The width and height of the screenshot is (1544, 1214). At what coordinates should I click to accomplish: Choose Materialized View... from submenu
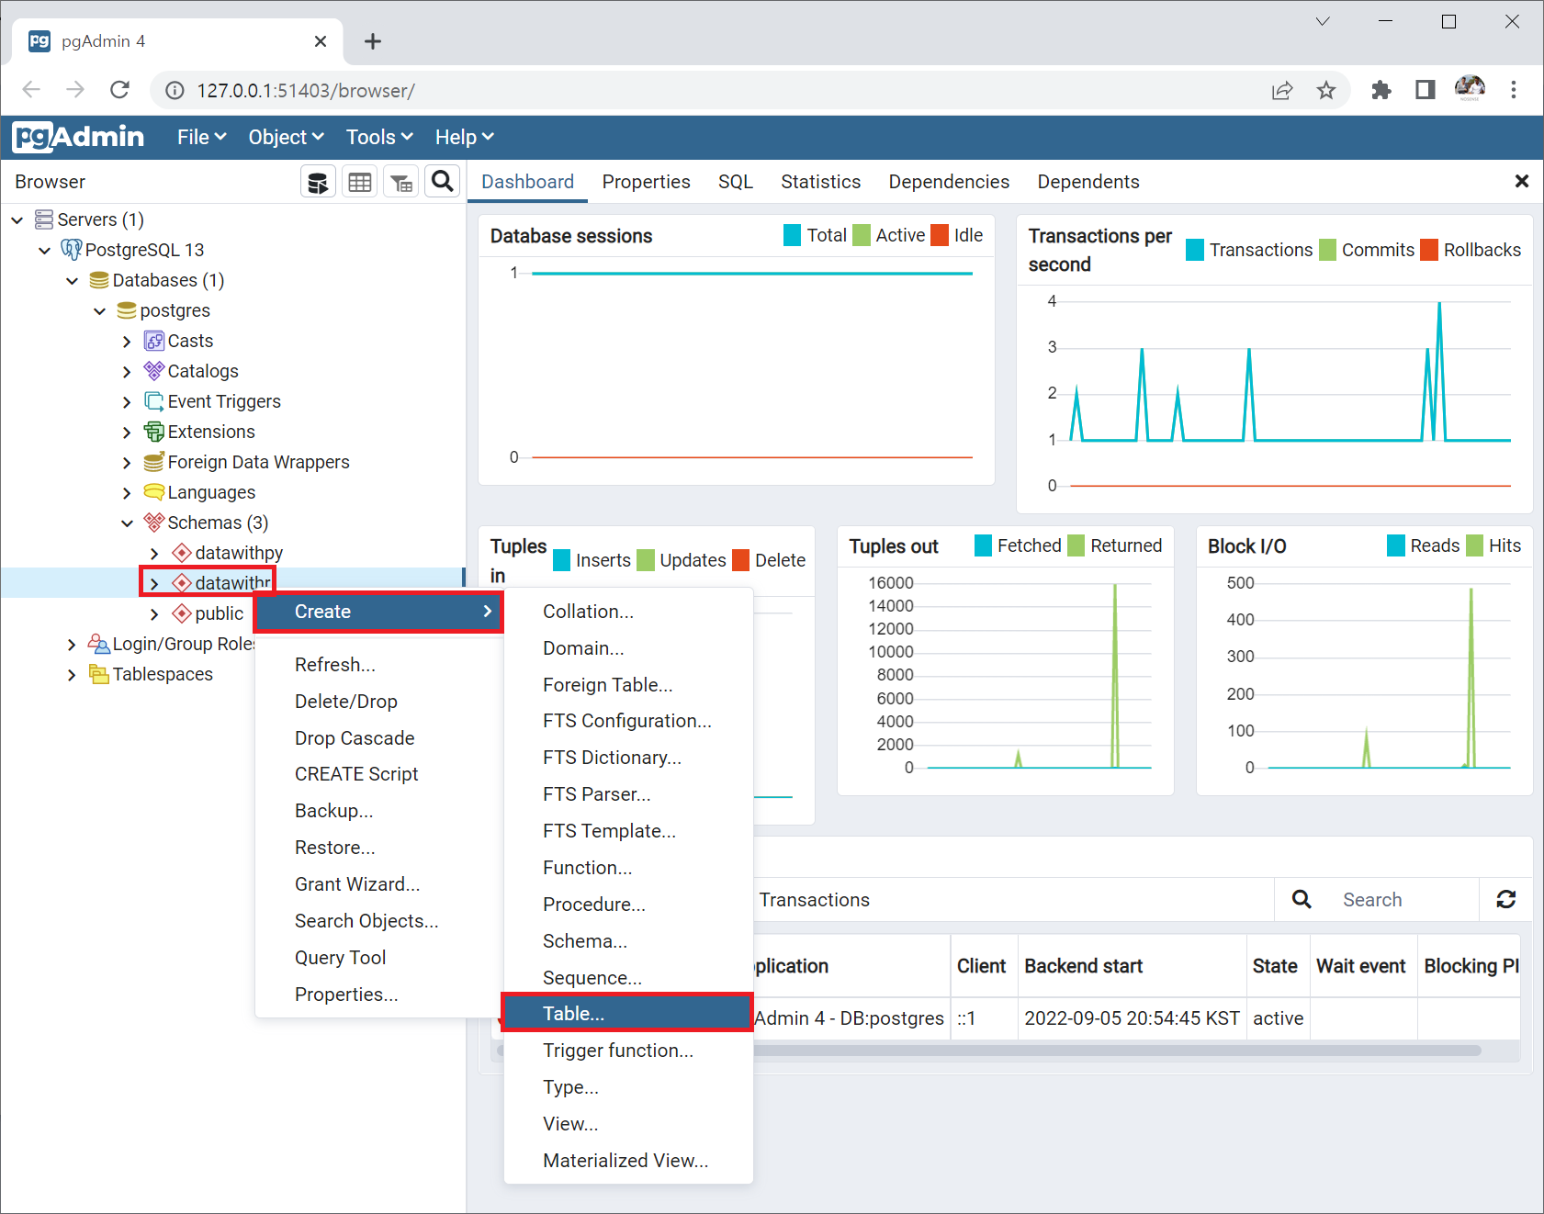click(x=628, y=1160)
